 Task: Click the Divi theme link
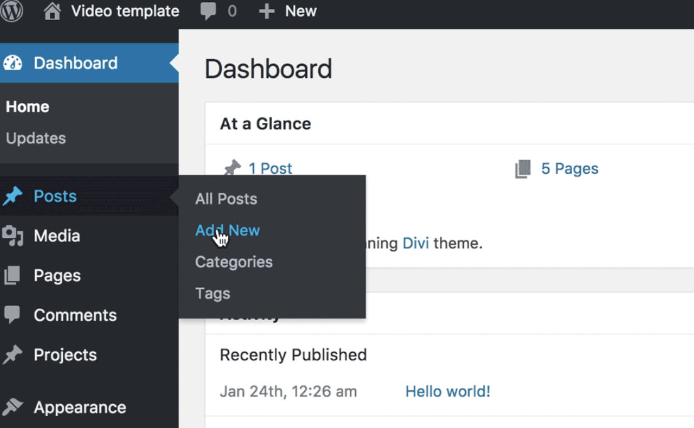coord(416,243)
